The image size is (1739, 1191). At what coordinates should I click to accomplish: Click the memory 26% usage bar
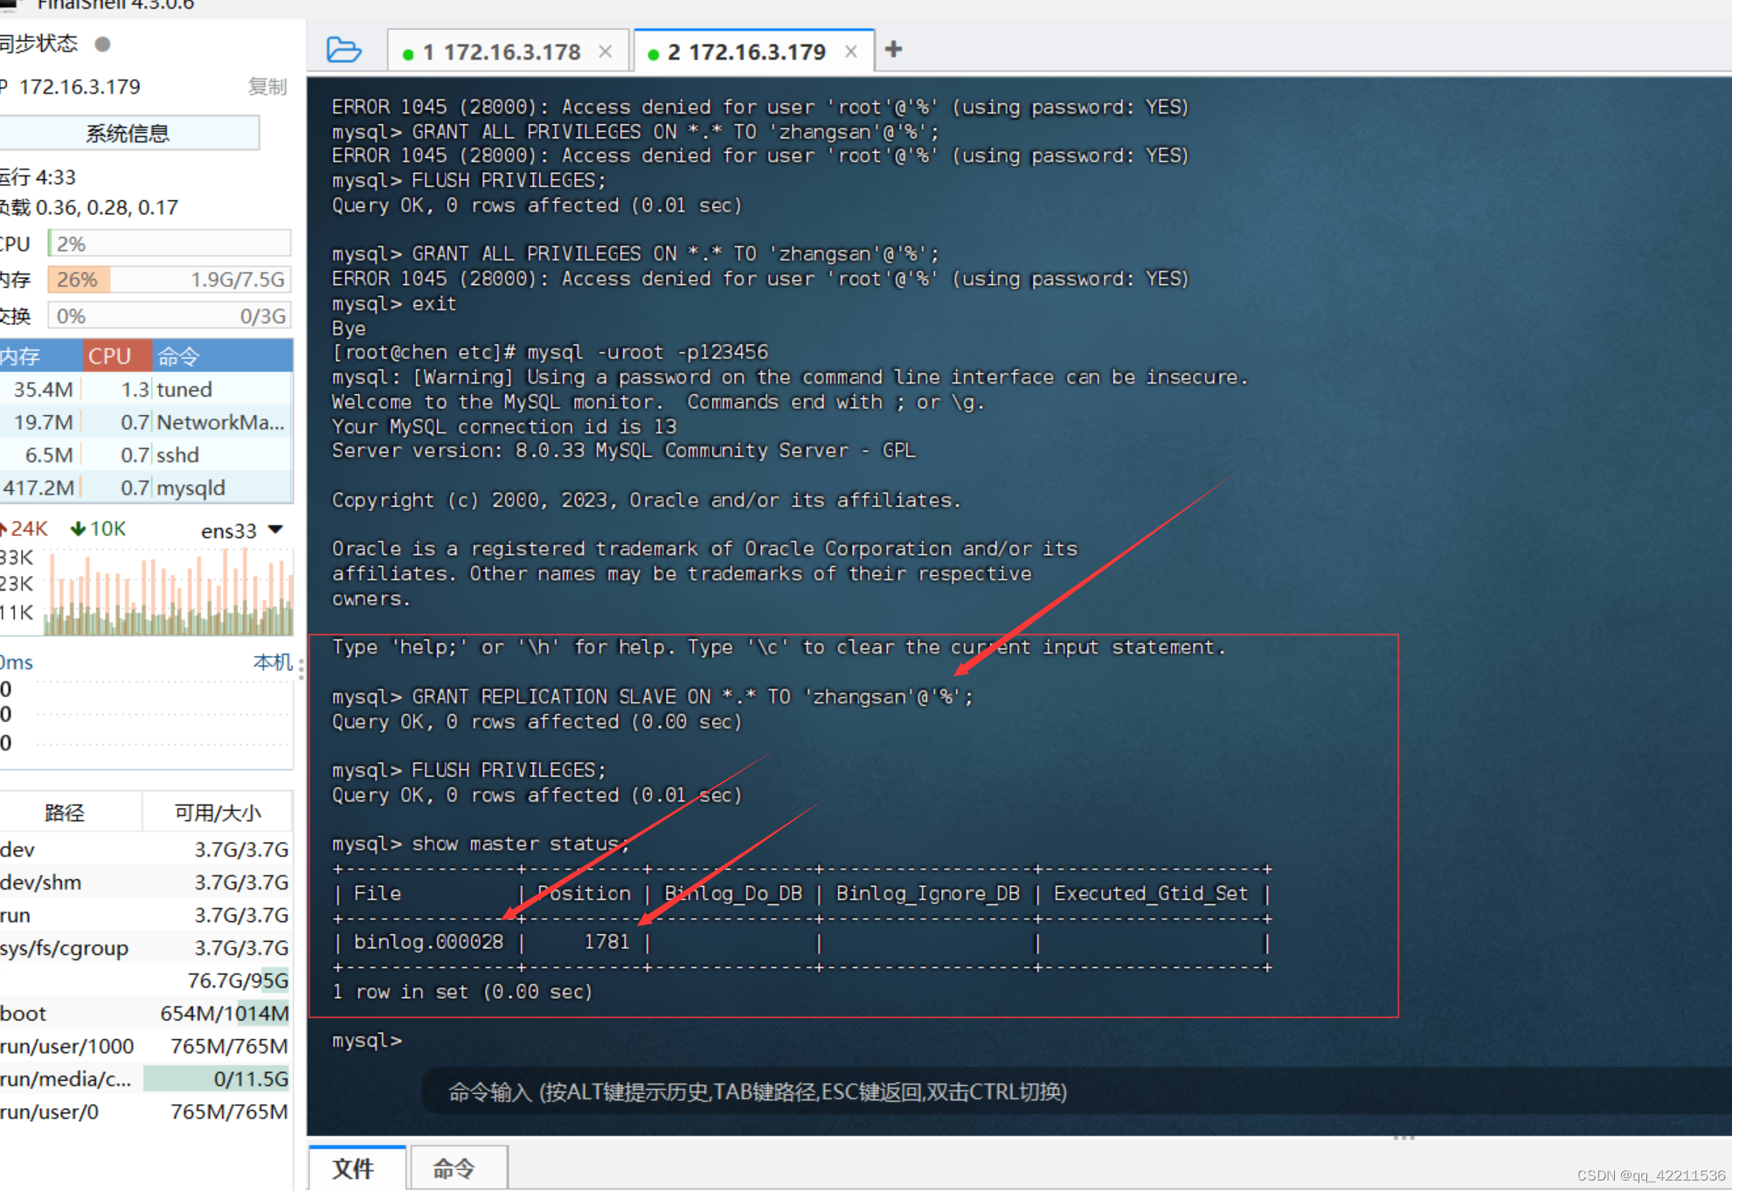coord(170,280)
